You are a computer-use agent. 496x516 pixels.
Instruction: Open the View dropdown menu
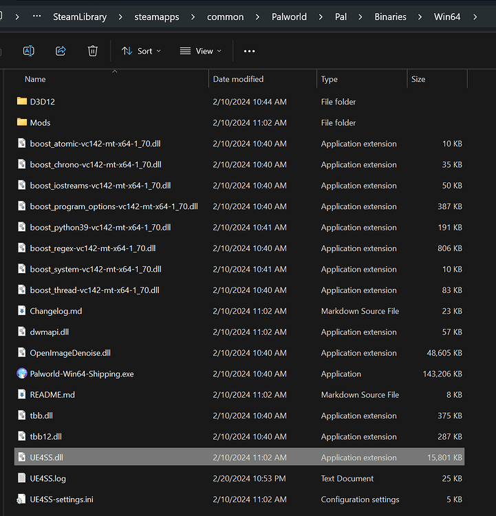pyautogui.click(x=200, y=51)
